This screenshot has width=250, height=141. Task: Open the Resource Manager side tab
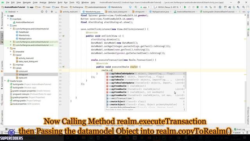(x=2, y=20)
